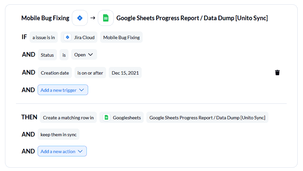Click the Jira icon in Jira Cloud chip
This screenshot has height=171, width=303.
coord(68,37)
